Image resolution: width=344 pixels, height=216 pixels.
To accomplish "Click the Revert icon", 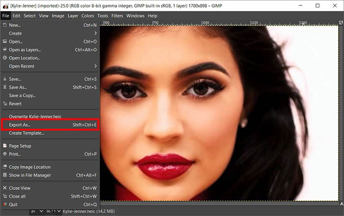I will click(x=4, y=104).
